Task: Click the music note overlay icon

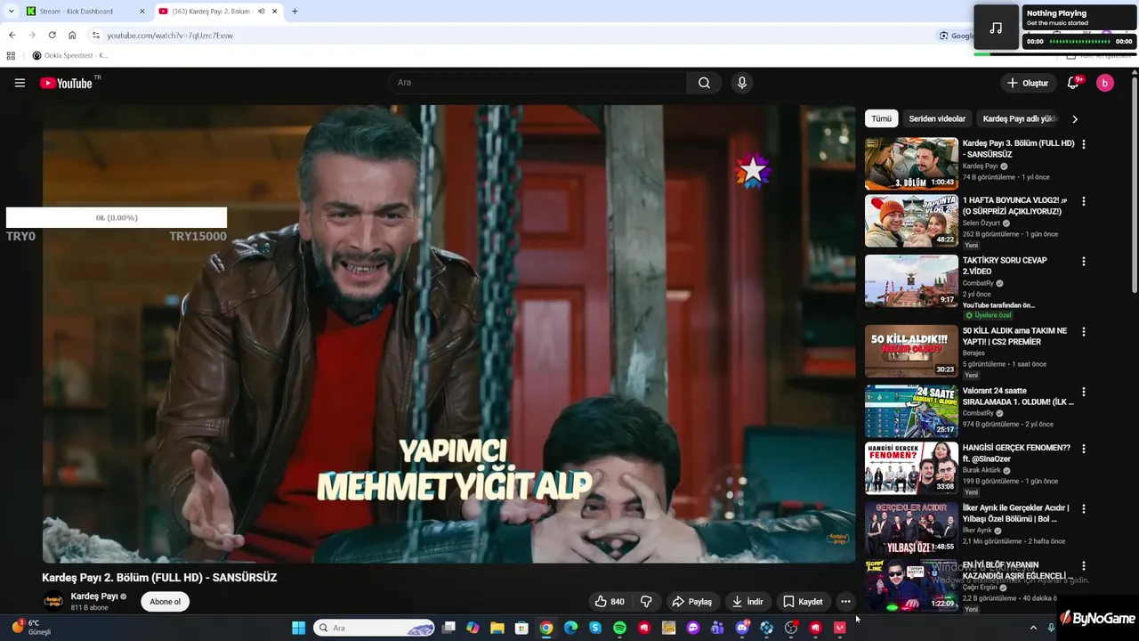Action: click(x=996, y=28)
